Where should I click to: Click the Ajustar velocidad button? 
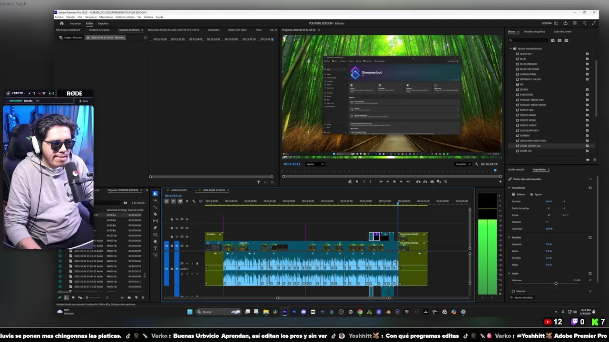pos(522,297)
